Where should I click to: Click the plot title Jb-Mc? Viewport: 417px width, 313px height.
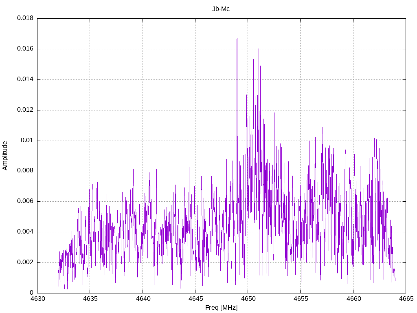(221, 9)
